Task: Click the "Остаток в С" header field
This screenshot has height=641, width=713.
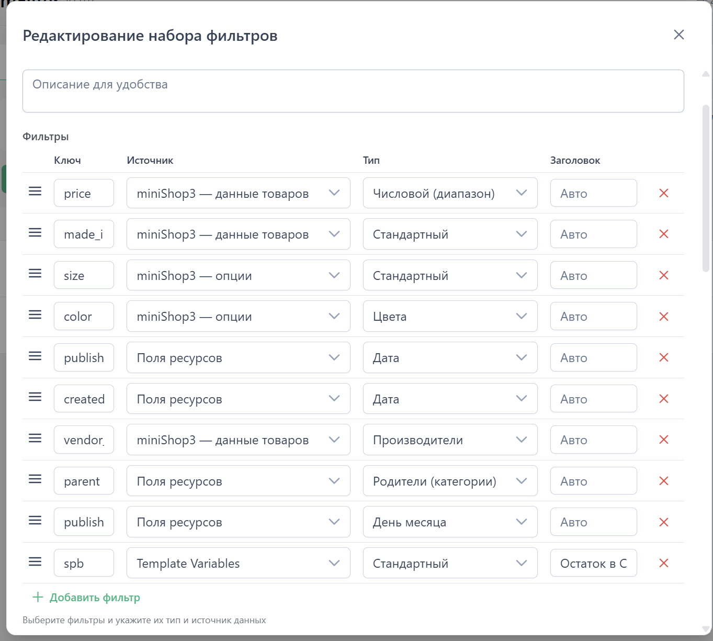Action: [x=593, y=563]
